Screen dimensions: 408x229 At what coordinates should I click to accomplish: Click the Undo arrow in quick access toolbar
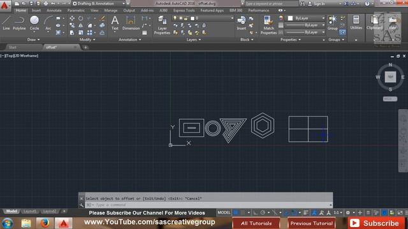pyautogui.click(x=53, y=4)
